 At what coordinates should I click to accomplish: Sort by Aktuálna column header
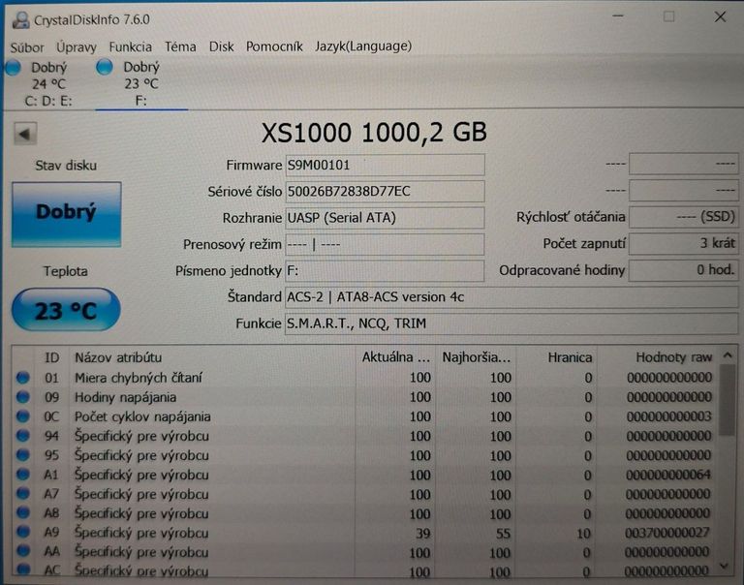[x=395, y=357]
